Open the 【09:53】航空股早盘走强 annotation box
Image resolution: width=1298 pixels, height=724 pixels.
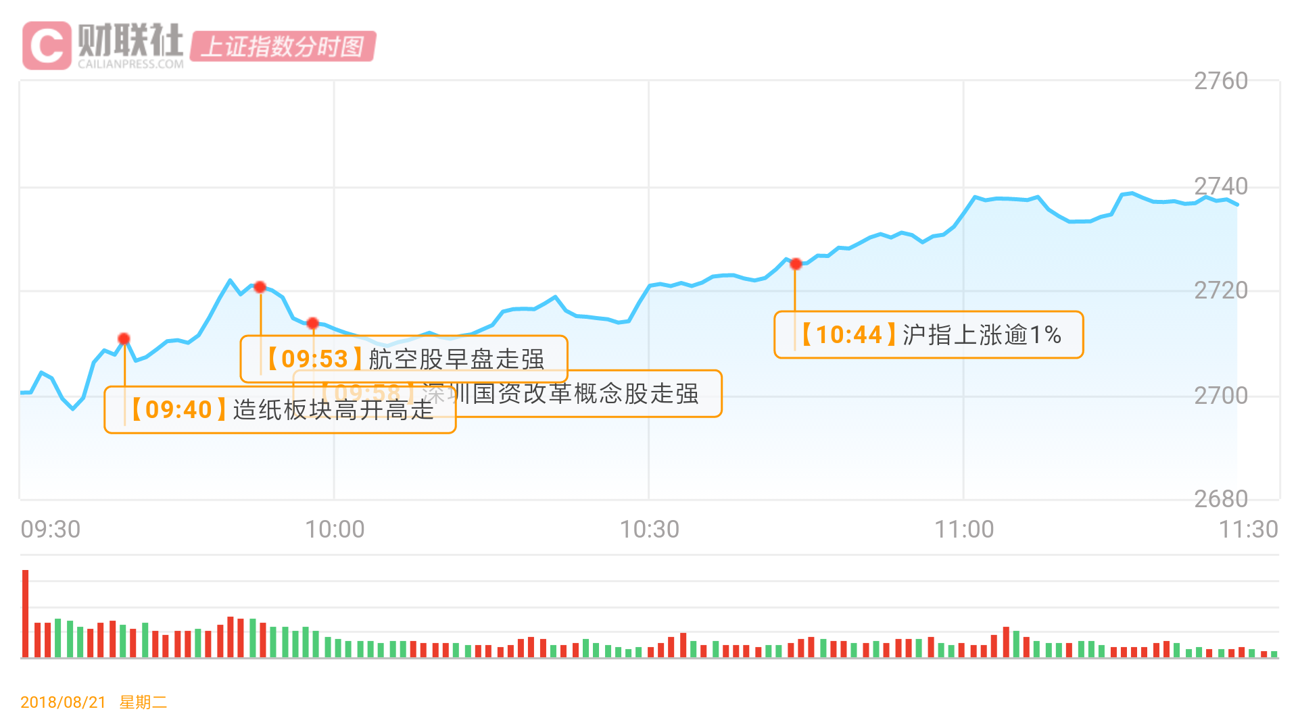coord(404,359)
